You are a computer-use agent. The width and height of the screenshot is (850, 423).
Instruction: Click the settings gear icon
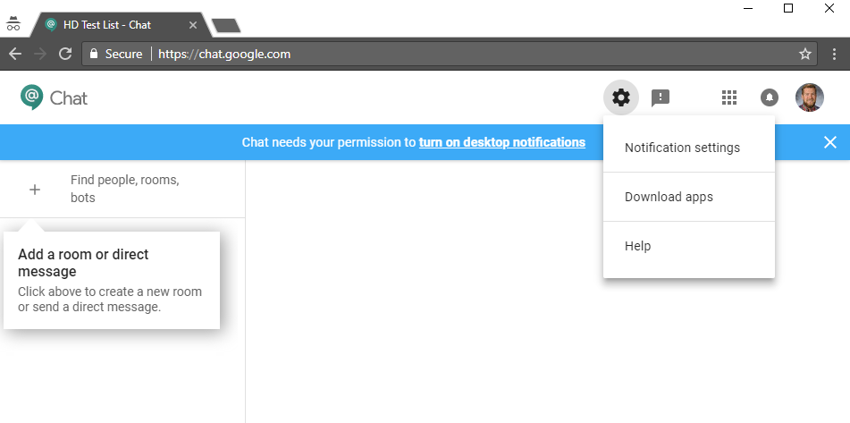point(620,97)
